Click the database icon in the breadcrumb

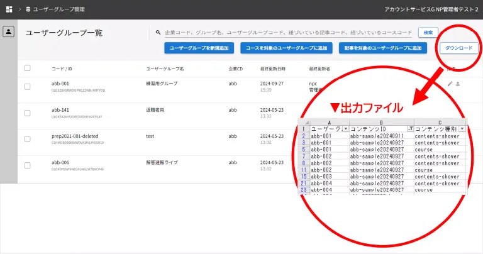click(28, 9)
